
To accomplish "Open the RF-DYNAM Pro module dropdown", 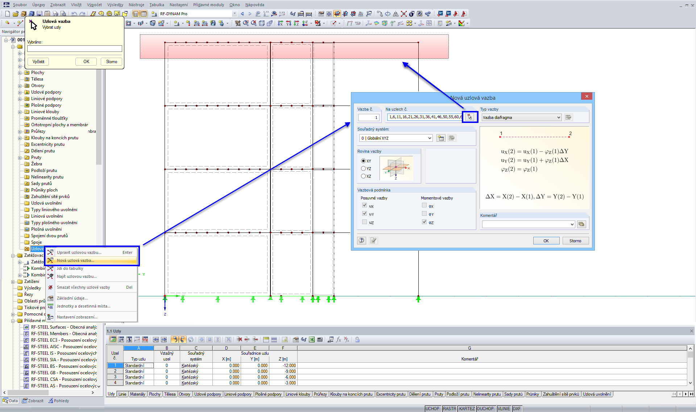I will click(235, 14).
